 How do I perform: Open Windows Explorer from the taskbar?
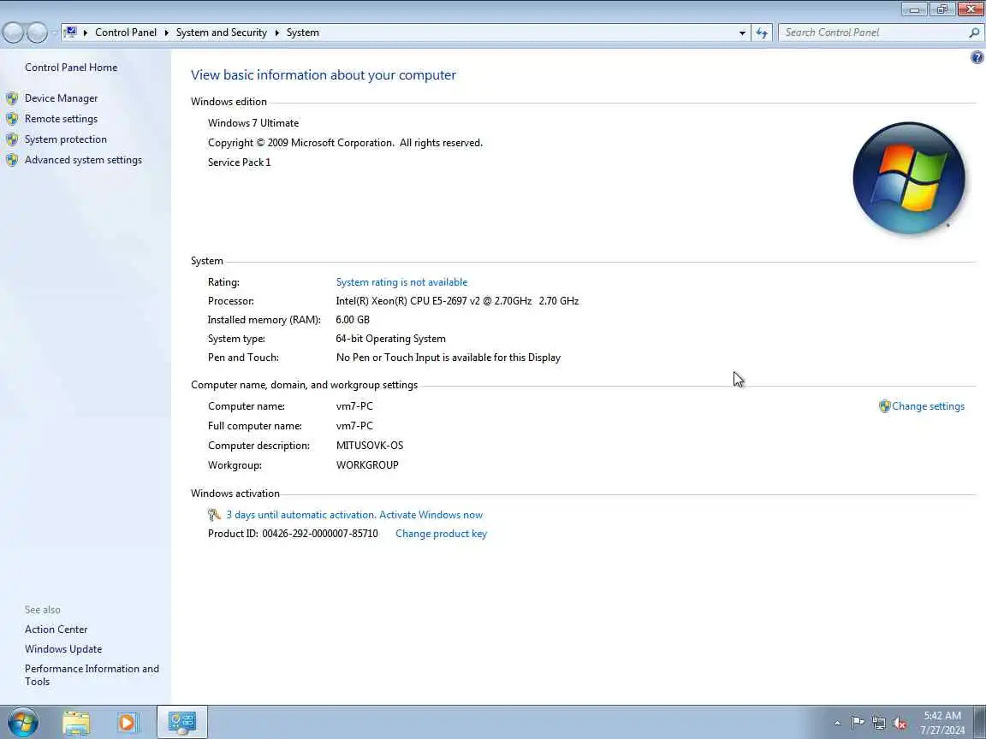coord(76,723)
